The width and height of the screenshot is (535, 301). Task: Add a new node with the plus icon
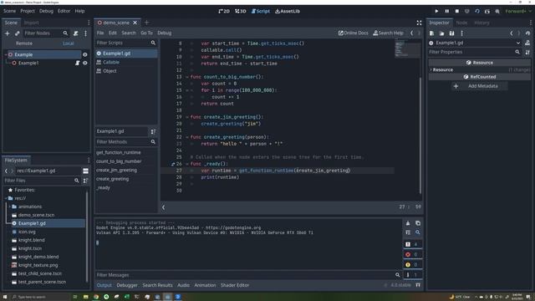tap(8, 33)
